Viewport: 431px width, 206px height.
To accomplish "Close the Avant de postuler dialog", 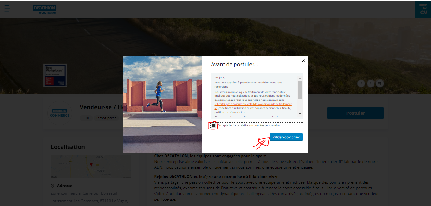I will tap(303, 61).
